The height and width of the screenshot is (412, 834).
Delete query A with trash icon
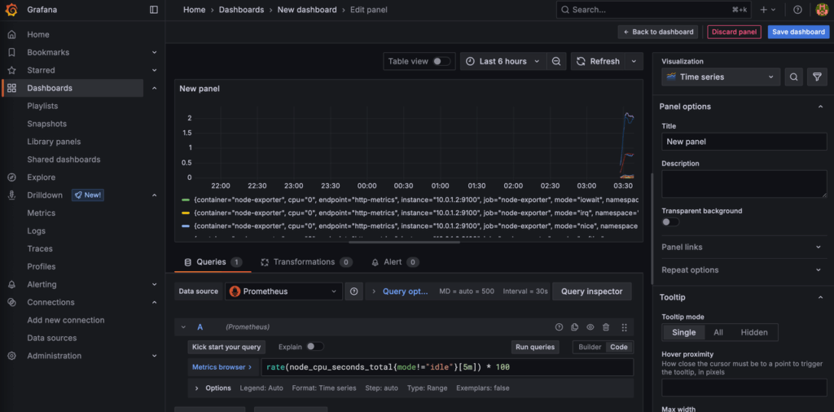[606, 327]
